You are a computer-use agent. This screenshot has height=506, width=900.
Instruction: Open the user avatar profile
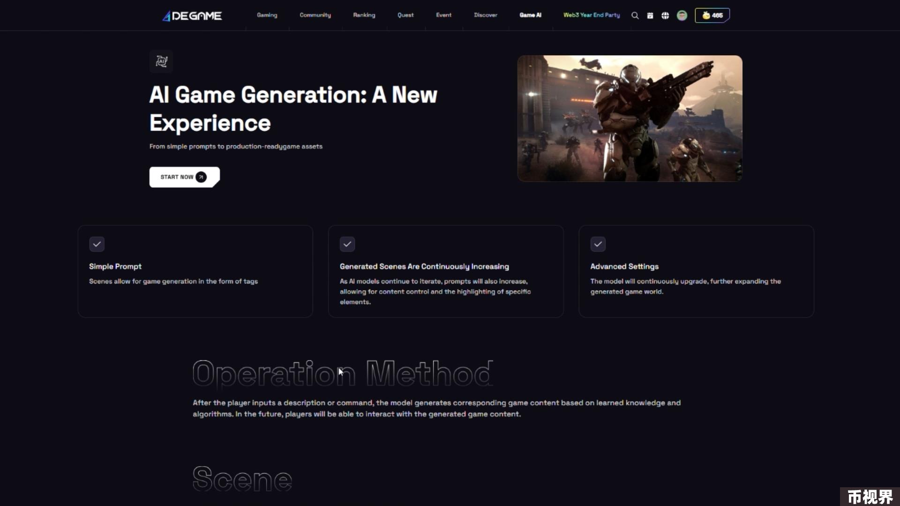click(682, 15)
